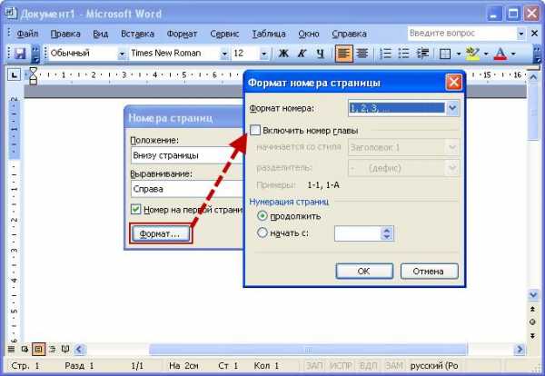
Task: Click the vertical scrollbar down arrow
Action: [533, 295]
